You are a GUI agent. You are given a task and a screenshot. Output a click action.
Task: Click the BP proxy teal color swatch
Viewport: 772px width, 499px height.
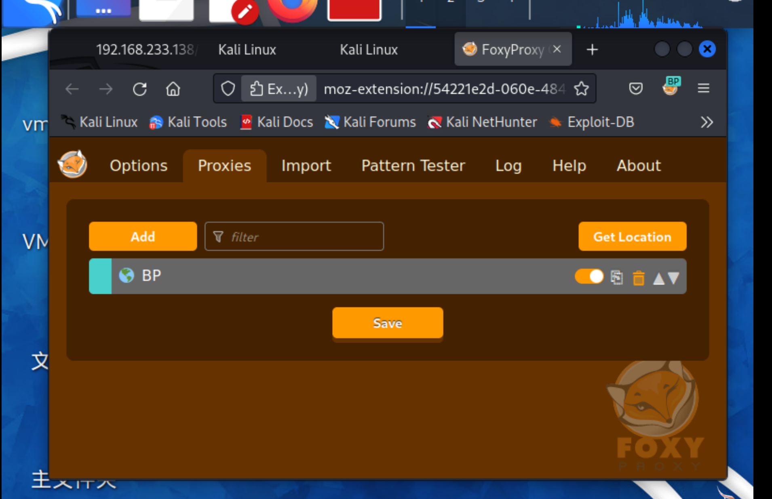pyautogui.click(x=100, y=276)
